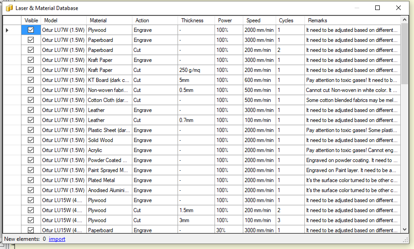Toggle Visible for Non-woven fabric row

click(31, 90)
